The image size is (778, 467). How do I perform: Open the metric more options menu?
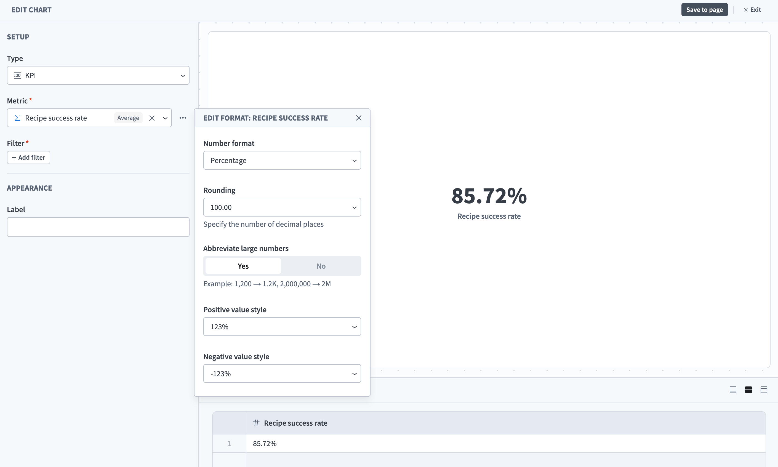point(183,118)
